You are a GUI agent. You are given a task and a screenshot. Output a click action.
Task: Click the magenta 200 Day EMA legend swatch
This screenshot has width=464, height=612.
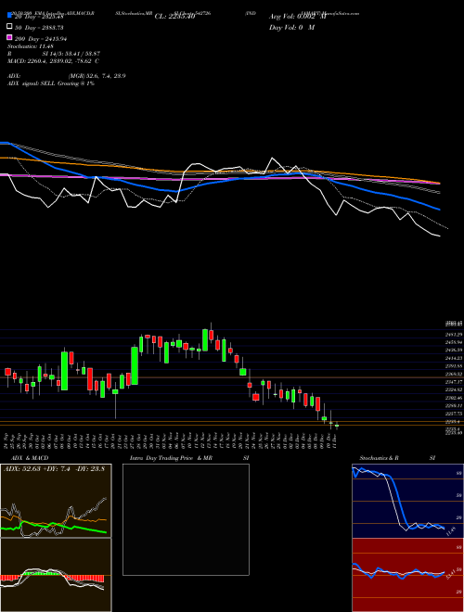9,37
